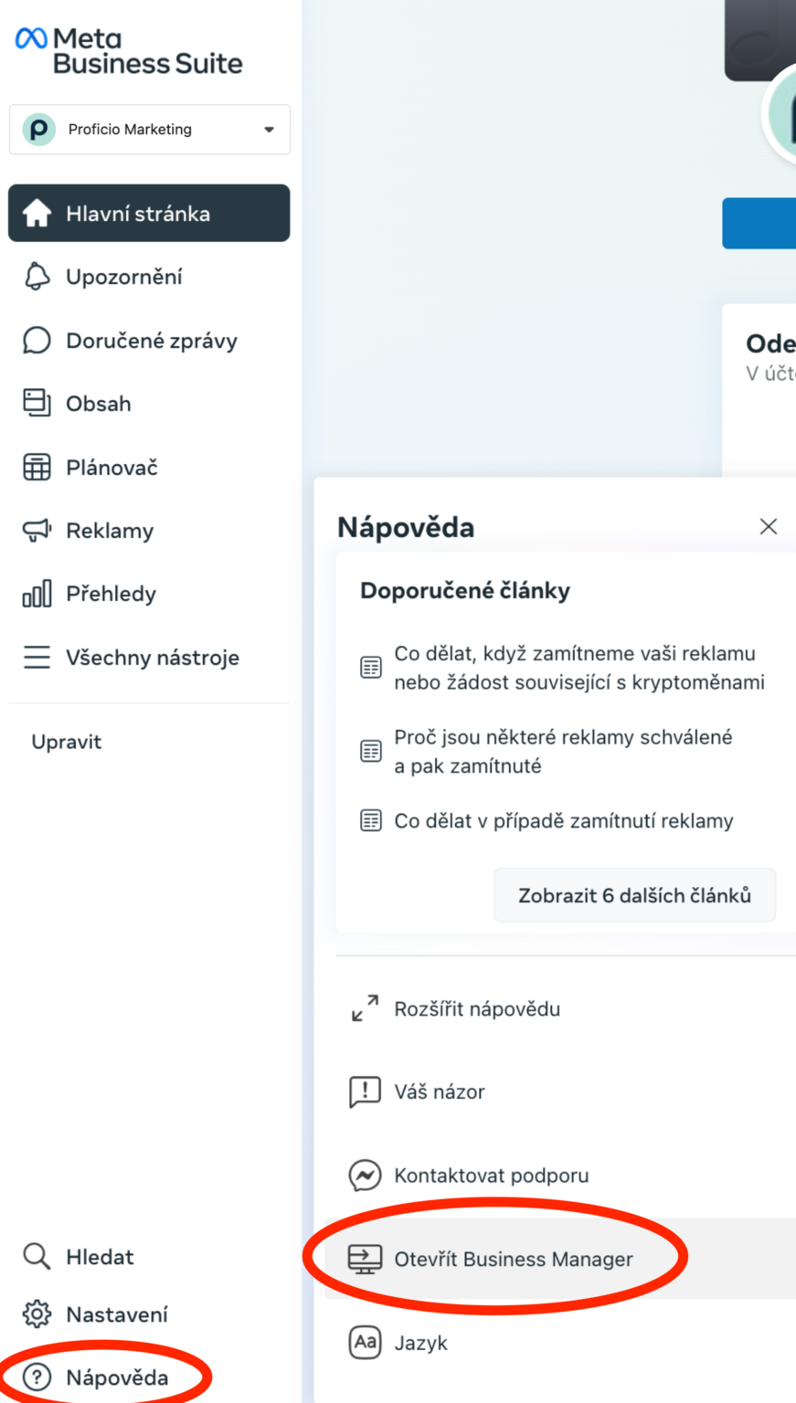
Task: Open Doručené zprávy chat bubble icon
Action: [37, 341]
